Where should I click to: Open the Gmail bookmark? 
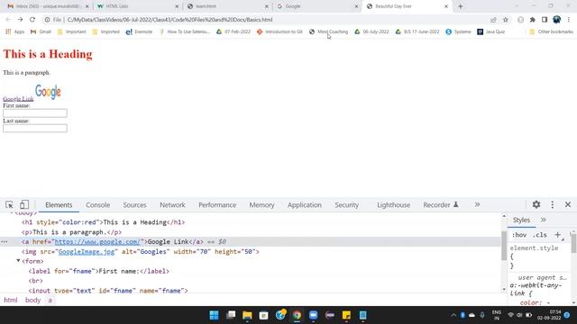point(41,32)
